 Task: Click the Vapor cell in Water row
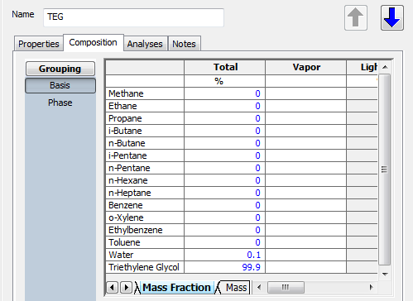(x=306, y=255)
